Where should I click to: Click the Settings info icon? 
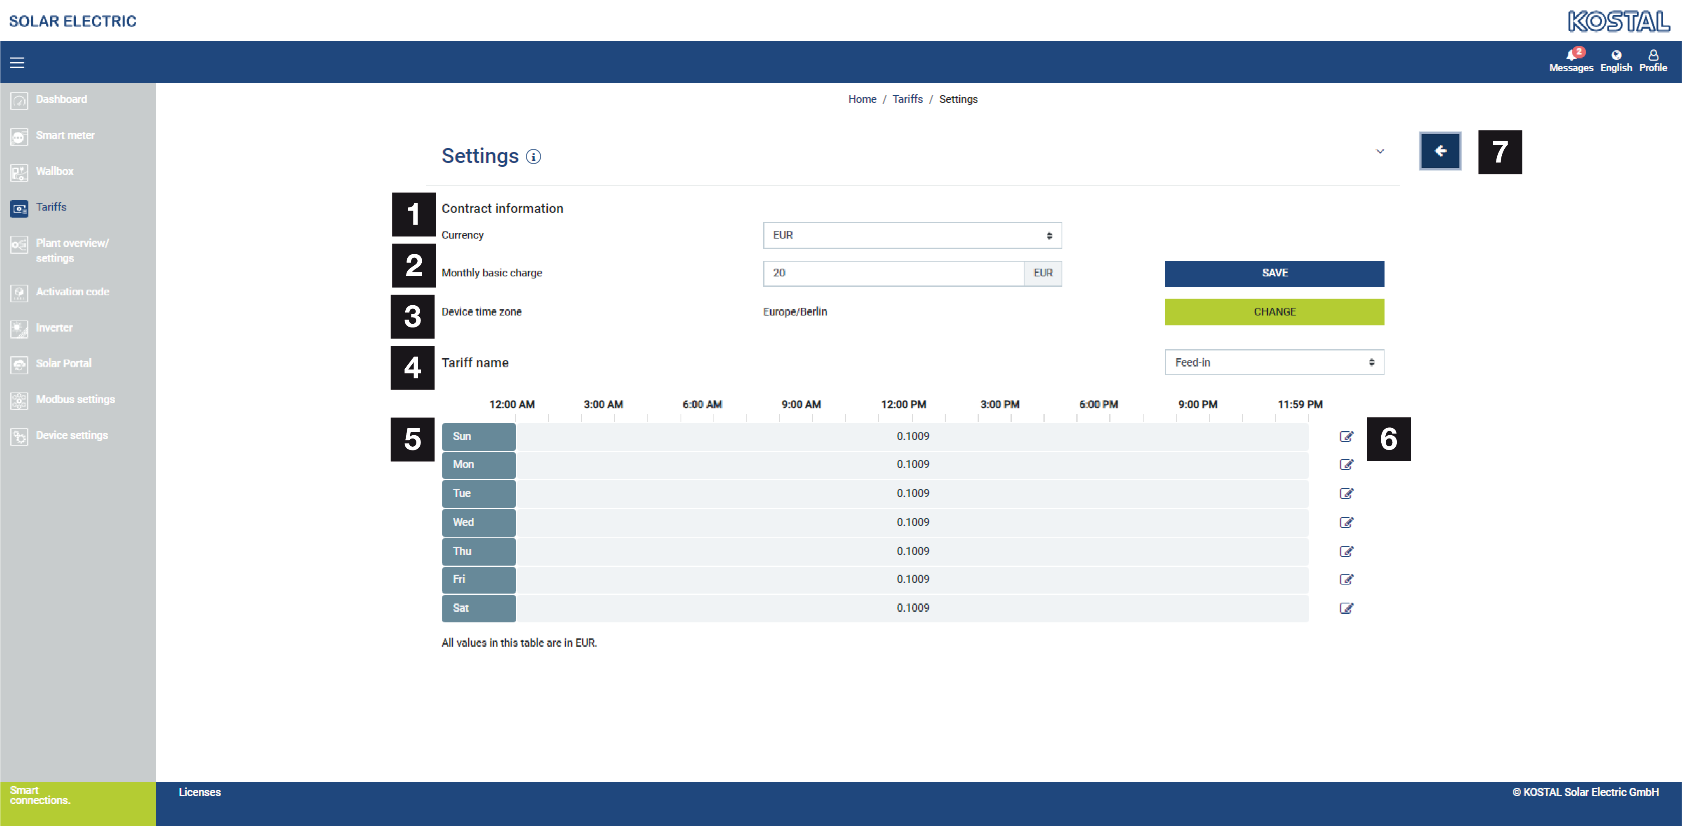534,157
